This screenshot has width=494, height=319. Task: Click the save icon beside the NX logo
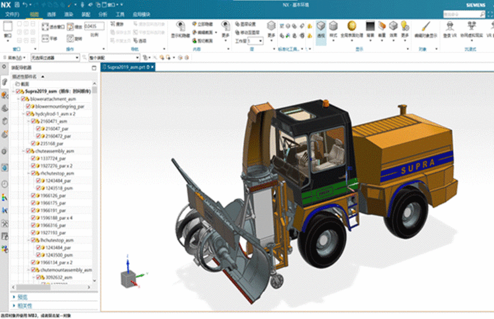(x=17, y=5)
